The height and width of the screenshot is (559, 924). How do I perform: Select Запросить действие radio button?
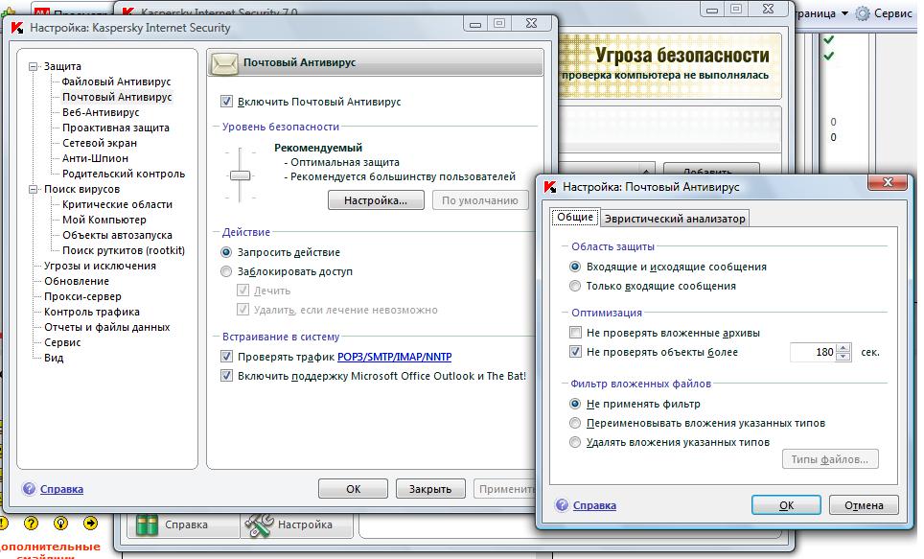coord(226,252)
